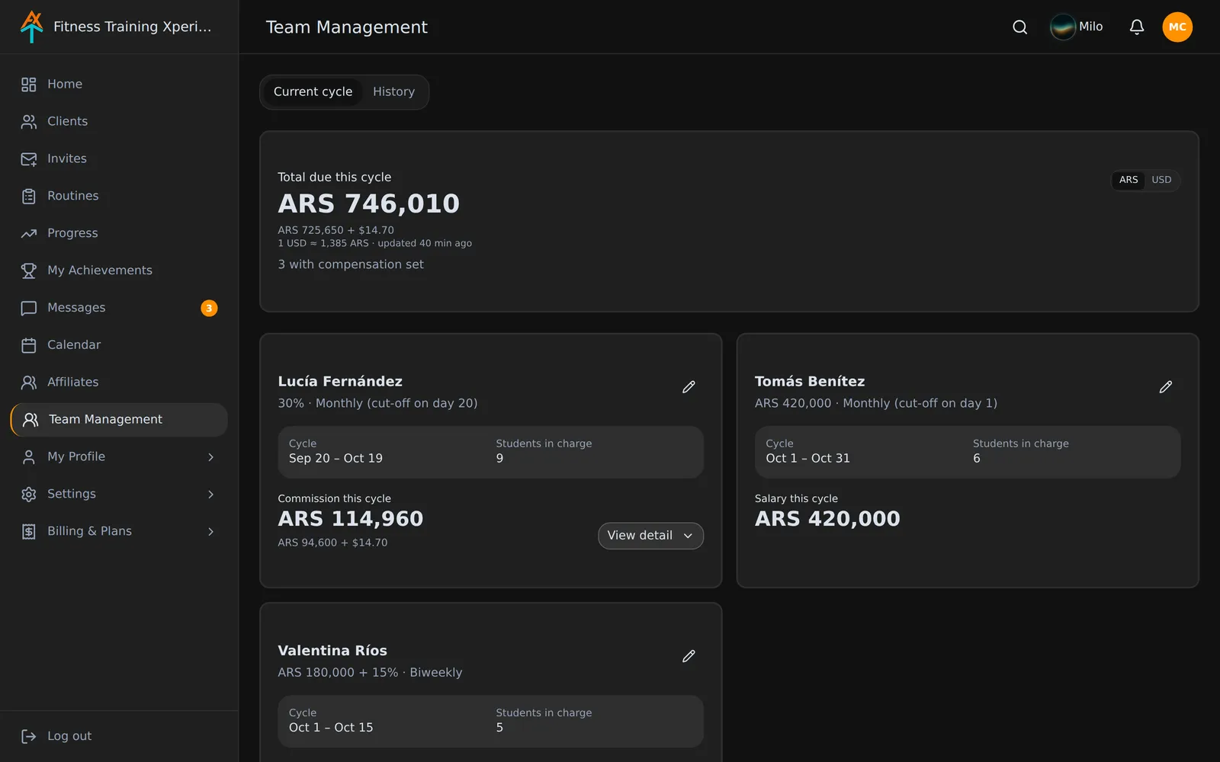The image size is (1220, 762).
Task: Click the ARS 746,010 total amount
Action: tap(368, 203)
